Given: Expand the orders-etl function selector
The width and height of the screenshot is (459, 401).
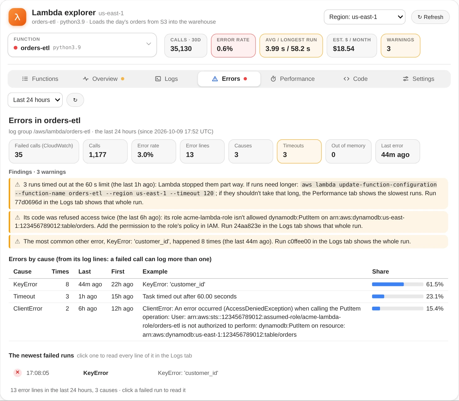Looking at the screenshot, I should 82,45.
